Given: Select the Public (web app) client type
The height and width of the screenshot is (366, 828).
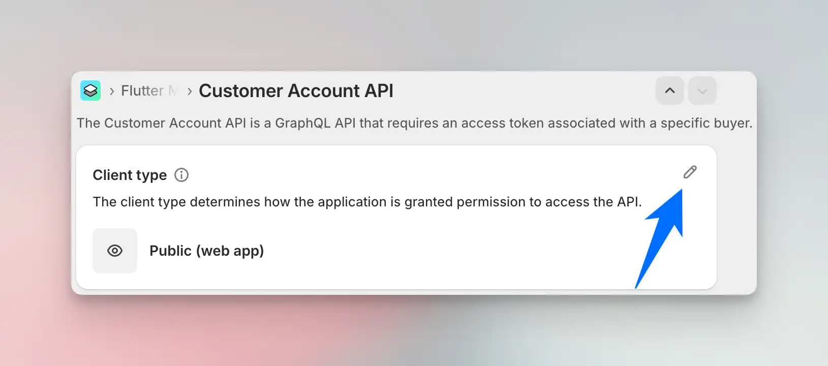Looking at the screenshot, I should (206, 251).
